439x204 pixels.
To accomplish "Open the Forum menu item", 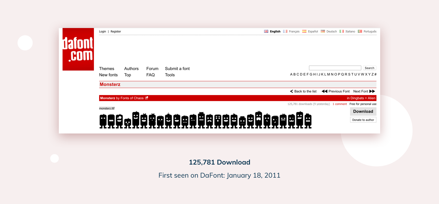I will [152, 68].
